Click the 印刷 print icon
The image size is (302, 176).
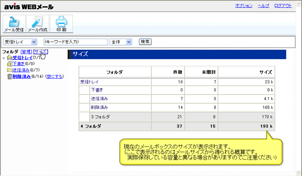(x=61, y=24)
